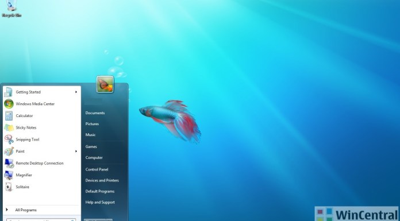This screenshot has height=221, width=400.
Task: Open Documents from Start menu
Action: (95, 113)
